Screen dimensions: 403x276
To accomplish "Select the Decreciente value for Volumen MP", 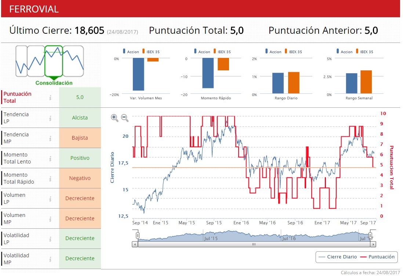I will [x=80, y=218].
